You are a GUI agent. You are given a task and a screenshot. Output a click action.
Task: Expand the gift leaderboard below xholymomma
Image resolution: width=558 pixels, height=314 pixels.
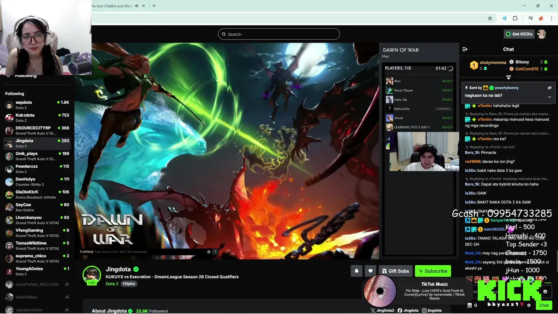click(x=508, y=77)
